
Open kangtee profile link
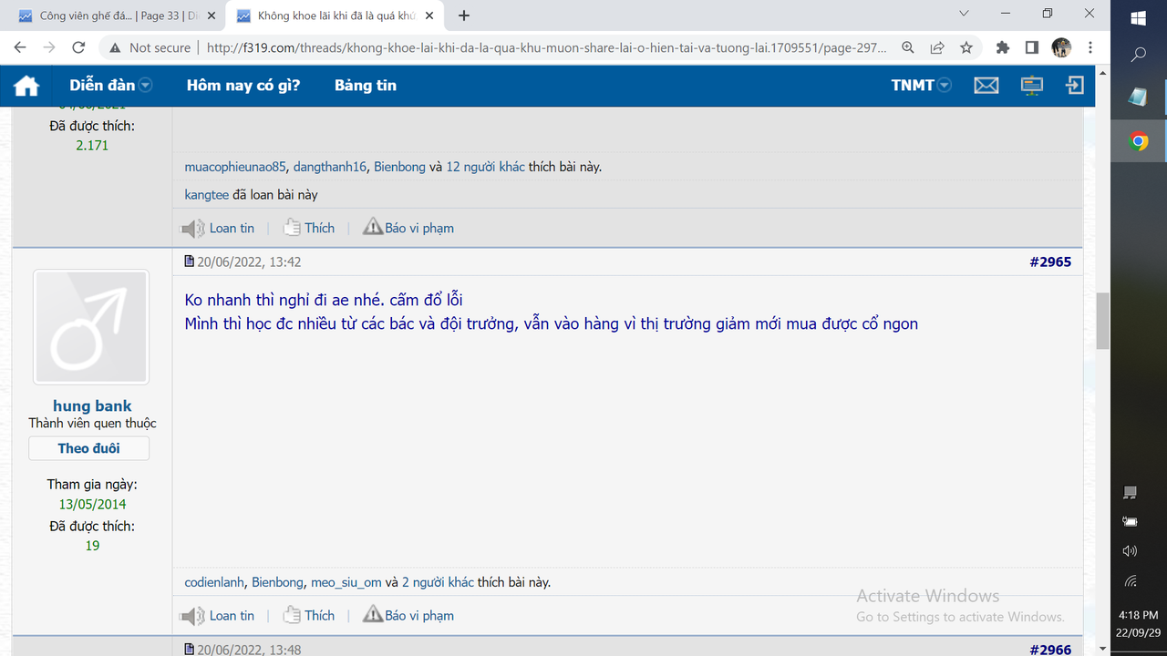pos(206,195)
